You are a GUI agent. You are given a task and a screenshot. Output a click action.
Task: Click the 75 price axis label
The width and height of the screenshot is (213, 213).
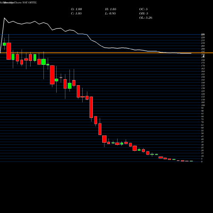coord(202,119)
